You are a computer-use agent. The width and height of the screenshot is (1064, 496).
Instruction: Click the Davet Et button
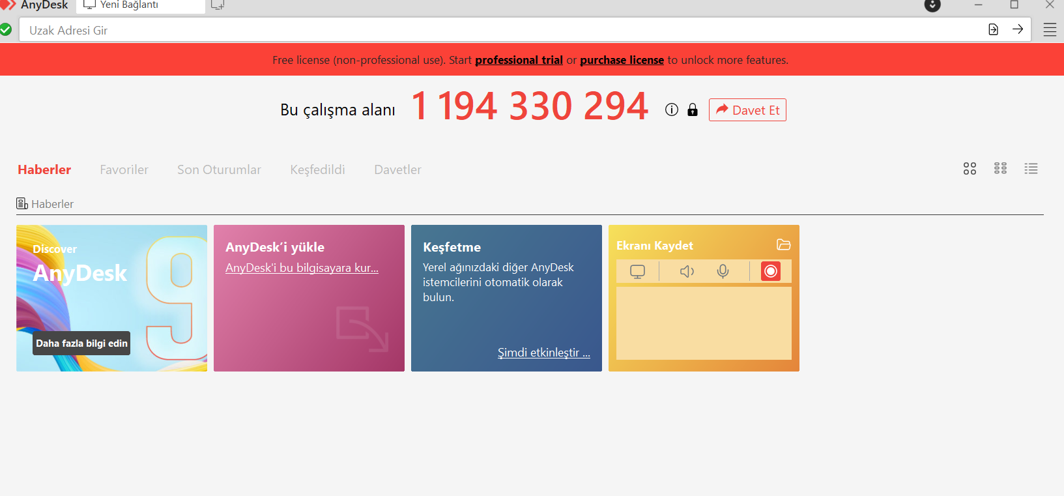747,110
